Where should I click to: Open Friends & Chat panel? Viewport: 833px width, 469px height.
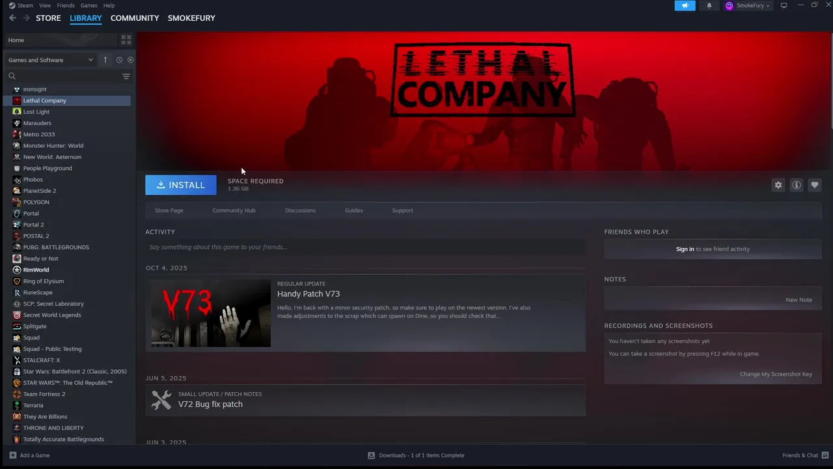(804, 455)
